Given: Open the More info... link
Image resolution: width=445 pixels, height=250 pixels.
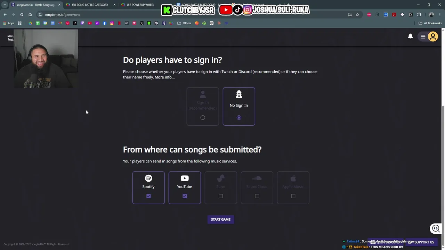Looking at the screenshot, I should click(164, 77).
